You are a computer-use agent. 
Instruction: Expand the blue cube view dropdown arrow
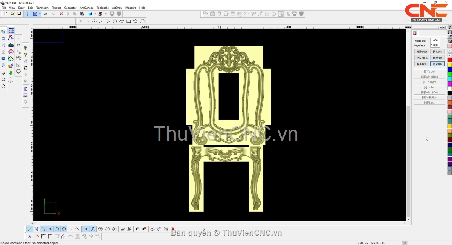(x=95, y=14)
